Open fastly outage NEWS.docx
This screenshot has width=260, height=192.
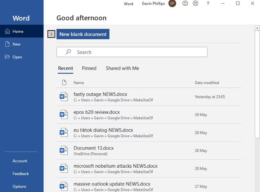pos(149,97)
